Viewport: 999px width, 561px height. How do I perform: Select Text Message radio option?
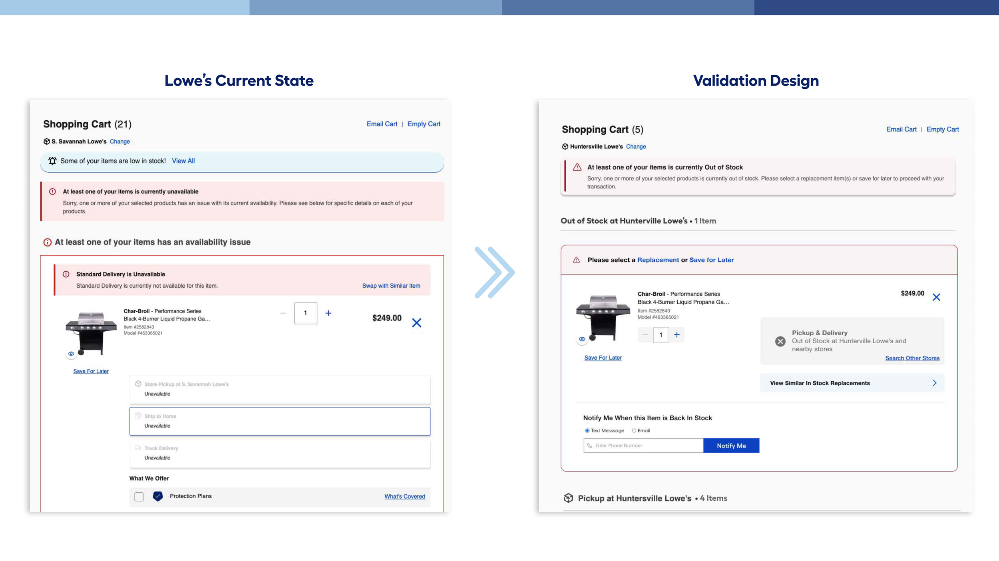click(587, 431)
